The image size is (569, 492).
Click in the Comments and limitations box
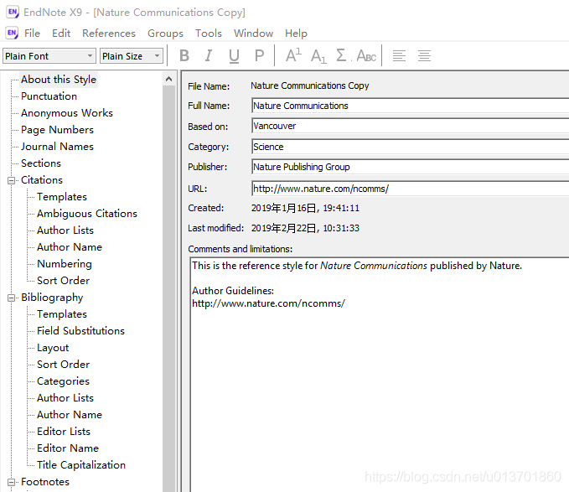[380, 375]
